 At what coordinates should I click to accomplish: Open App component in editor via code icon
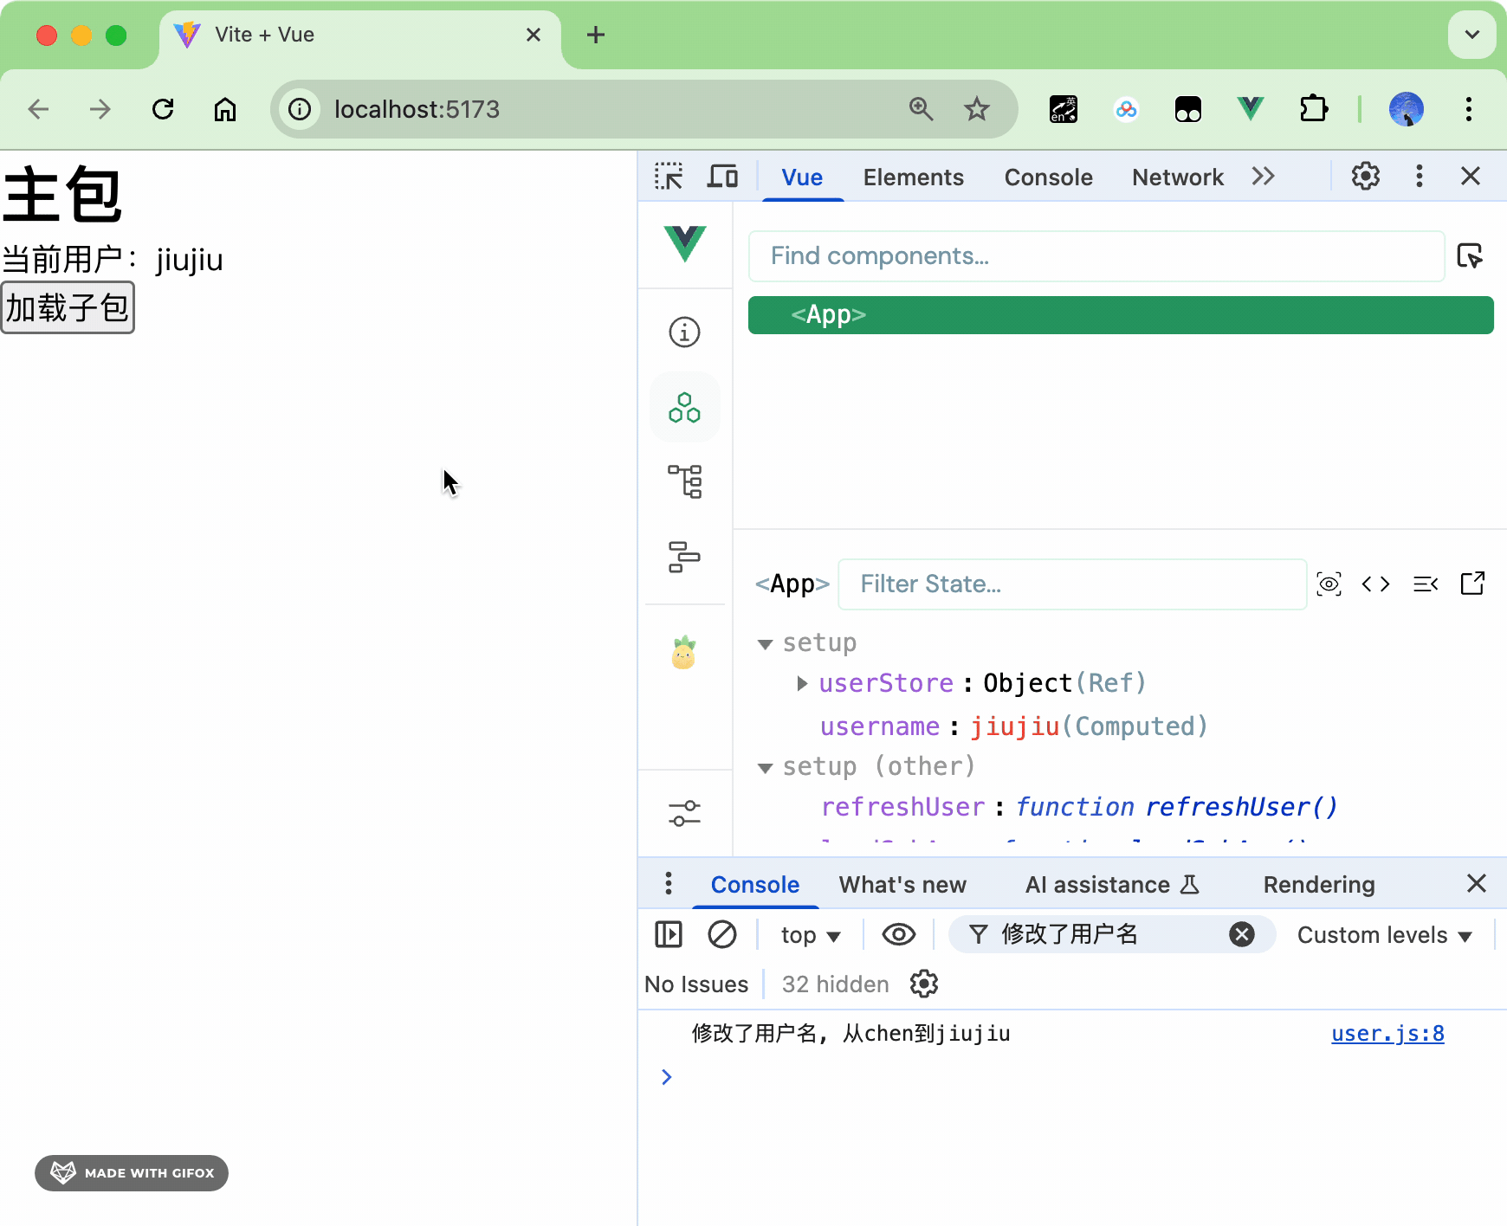pyautogui.click(x=1376, y=584)
